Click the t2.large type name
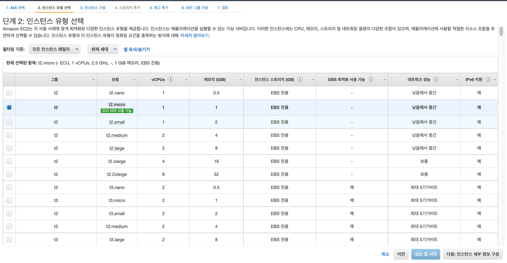This screenshot has height=263, width=507. click(117, 148)
